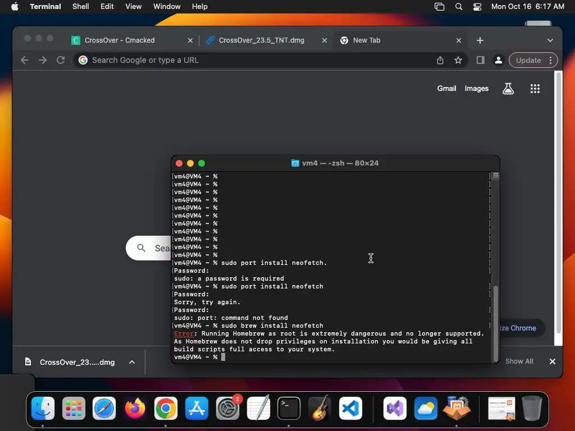
Task: Reload the page in Chrome
Action: coord(61,60)
